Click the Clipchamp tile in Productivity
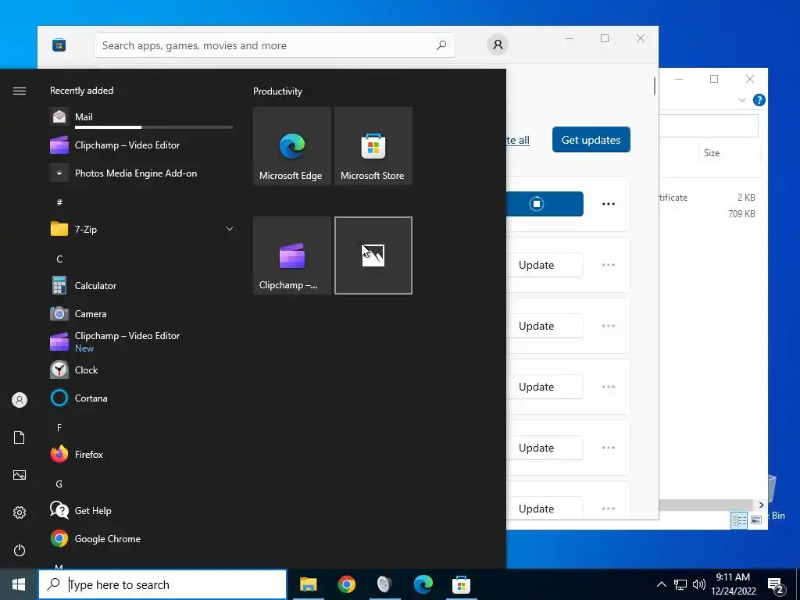Screen dimensions: 800x600 pos(292,255)
